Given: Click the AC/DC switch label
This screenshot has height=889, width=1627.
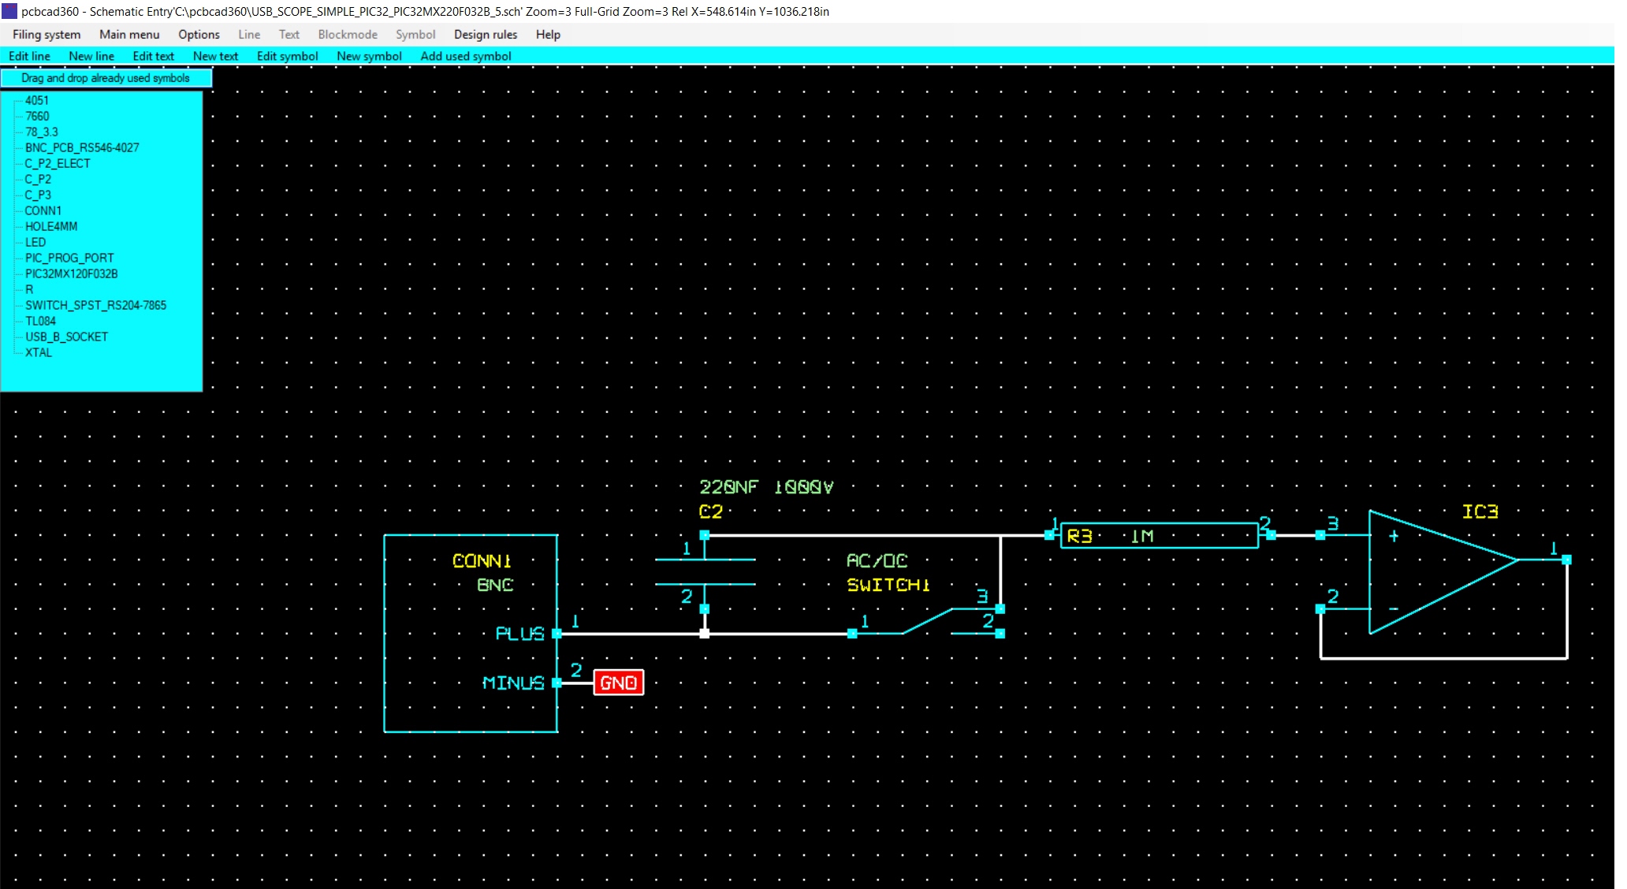Looking at the screenshot, I should [x=877, y=560].
